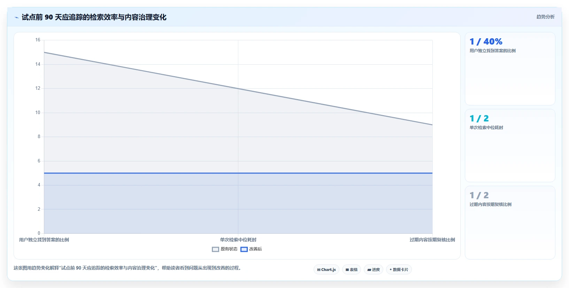Select the cyan 1 / 2 metric value
The height and width of the screenshot is (288, 569).
pos(479,119)
